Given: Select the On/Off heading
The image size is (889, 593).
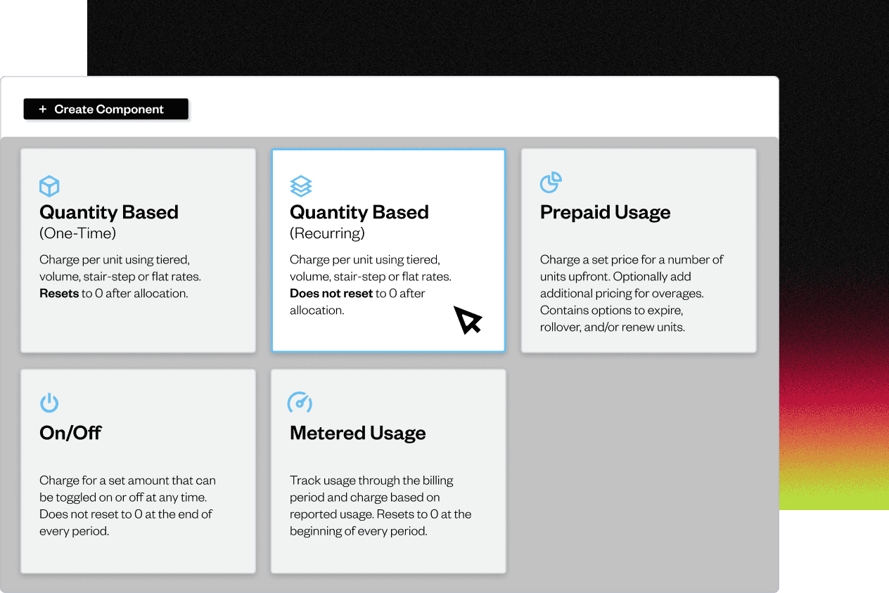Looking at the screenshot, I should tap(70, 433).
